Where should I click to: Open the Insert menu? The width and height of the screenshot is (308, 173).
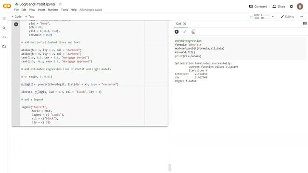tap(41, 10)
